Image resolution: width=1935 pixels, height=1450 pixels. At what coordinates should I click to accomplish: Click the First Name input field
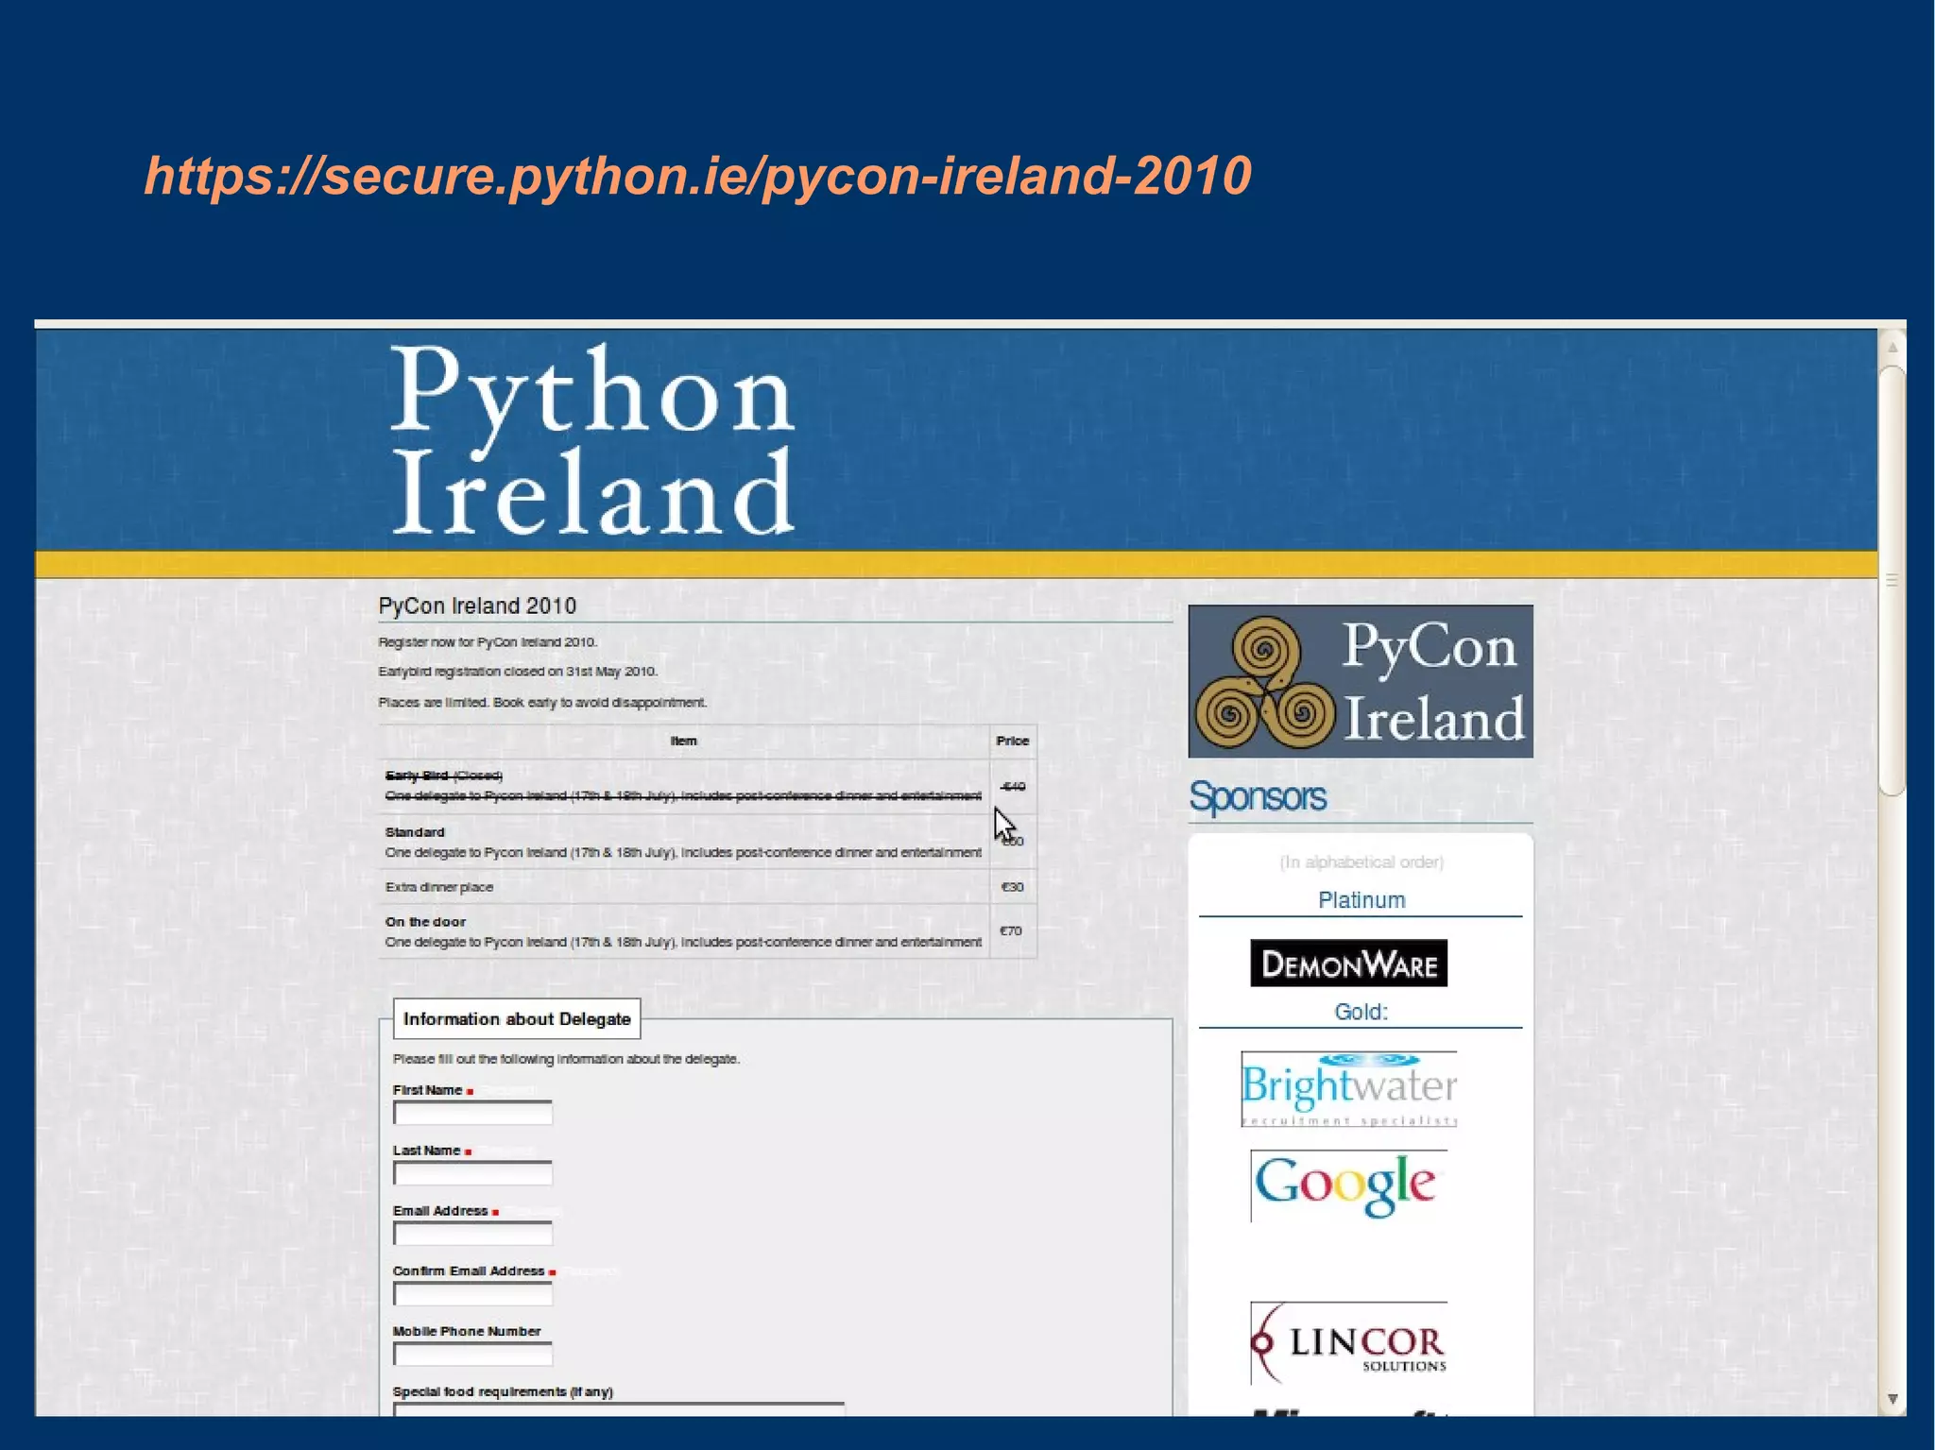click(472, 1114)
